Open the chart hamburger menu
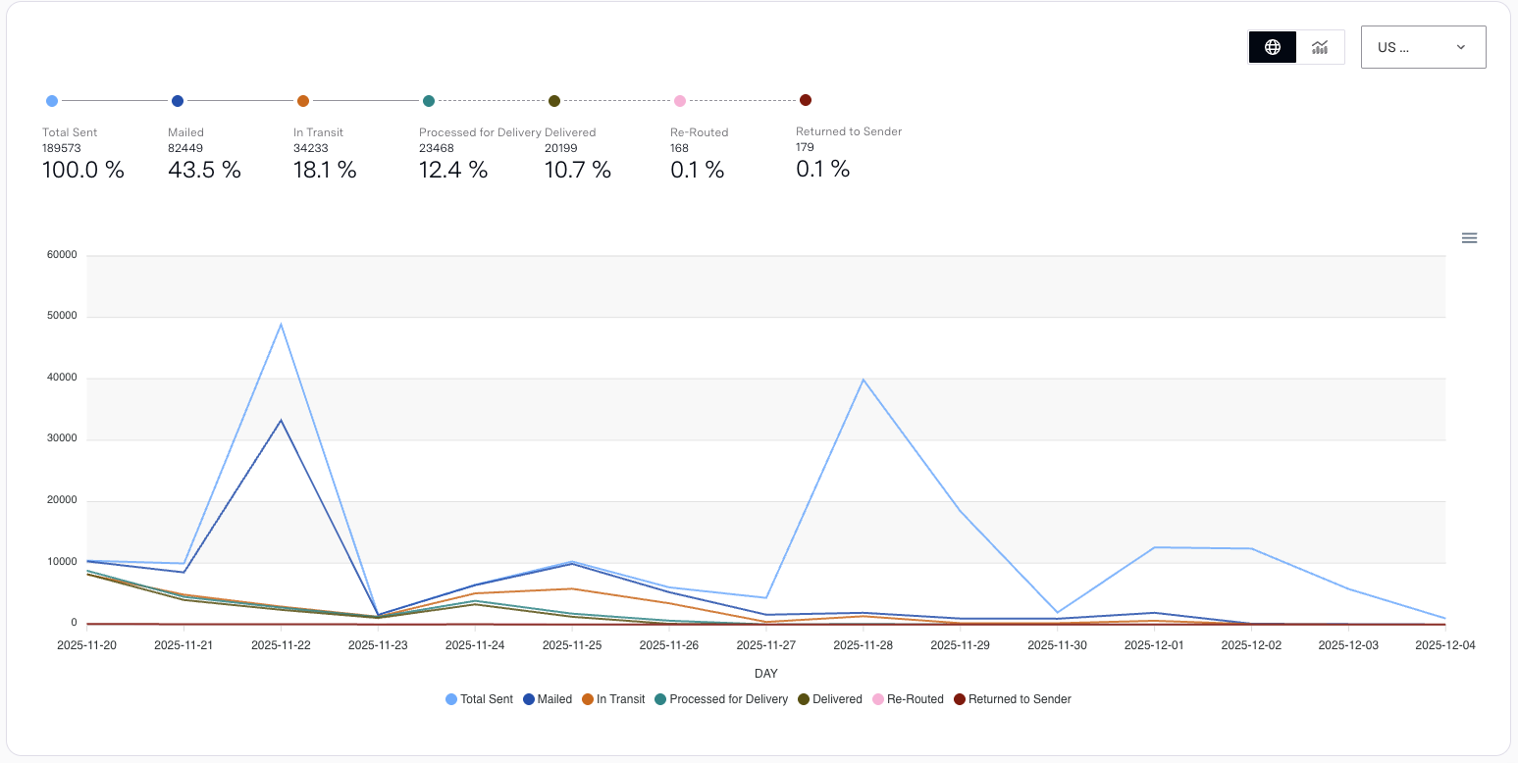 [1469, 238]
